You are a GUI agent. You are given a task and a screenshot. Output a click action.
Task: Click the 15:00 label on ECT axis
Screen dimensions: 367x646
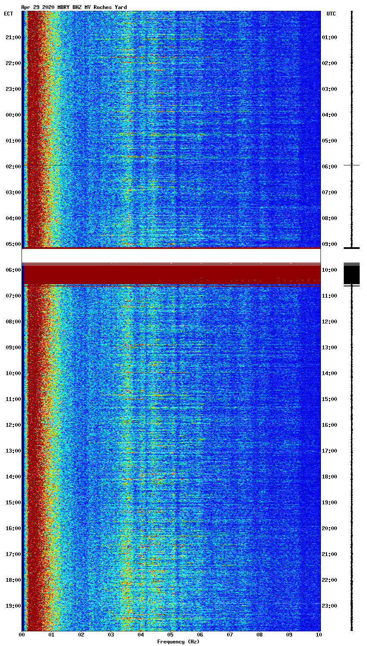click(x=13, y=503)
